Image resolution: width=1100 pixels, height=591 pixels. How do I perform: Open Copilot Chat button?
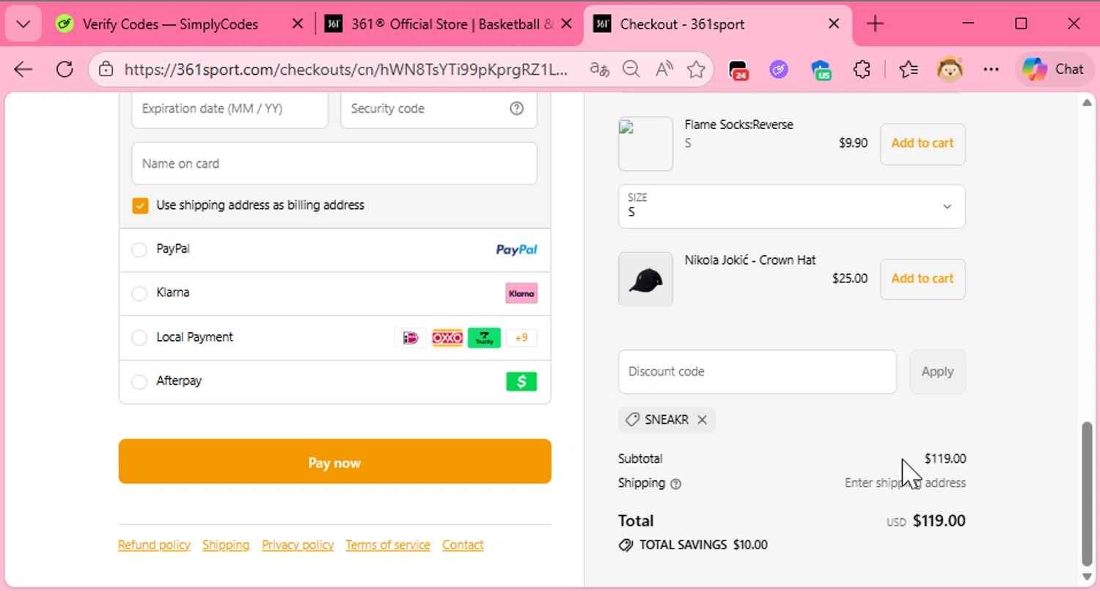pyautogui.click(x=1053, y=70)
